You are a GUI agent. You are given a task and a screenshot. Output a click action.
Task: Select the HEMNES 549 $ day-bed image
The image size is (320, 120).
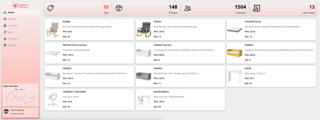[x=52, y=76]
